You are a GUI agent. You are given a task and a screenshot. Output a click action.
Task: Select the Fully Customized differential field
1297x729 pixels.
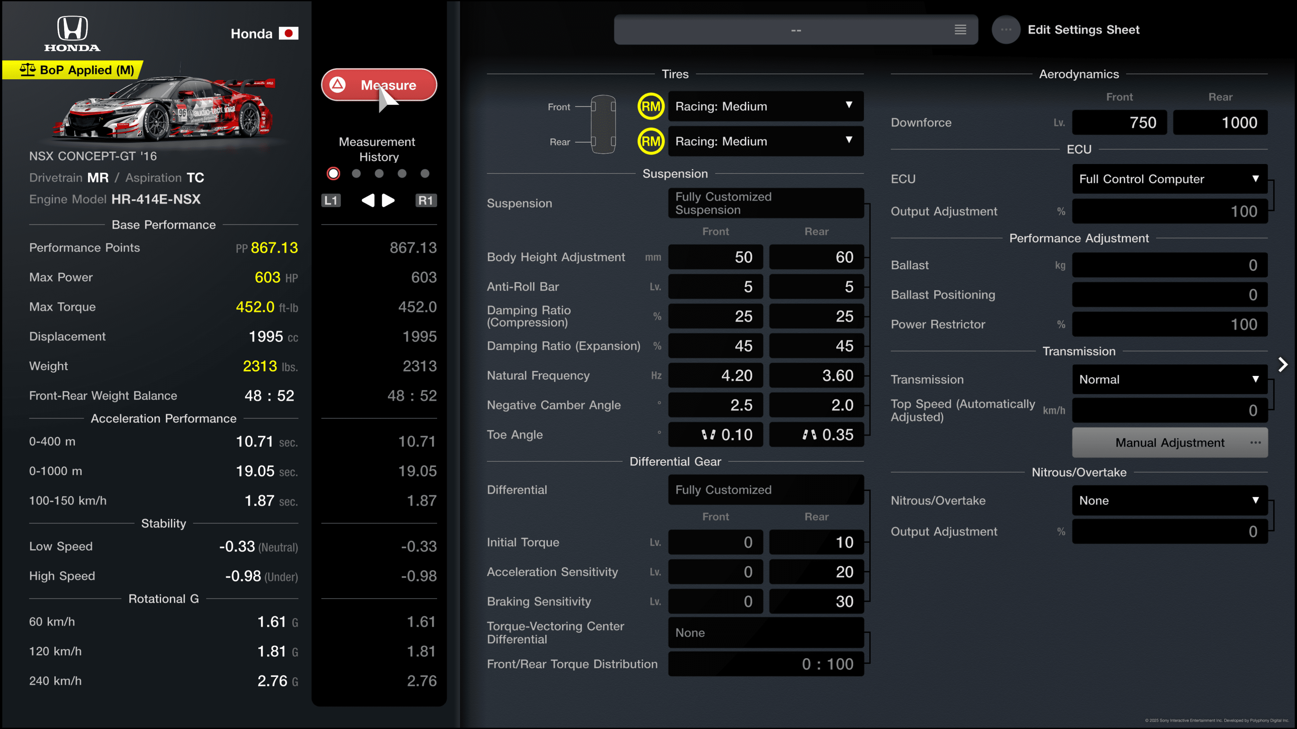click(x=766, y=490)
